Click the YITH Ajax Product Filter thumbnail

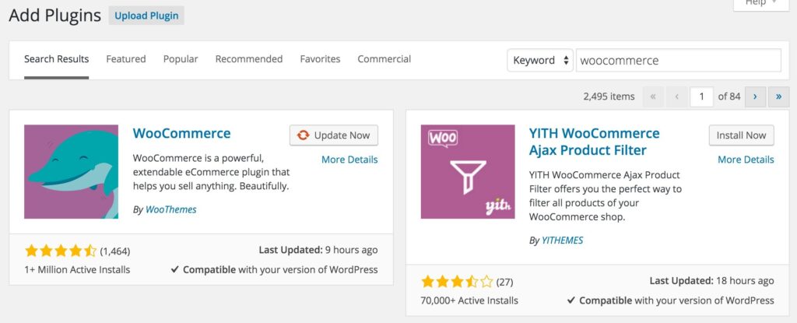tap(468, 172)
